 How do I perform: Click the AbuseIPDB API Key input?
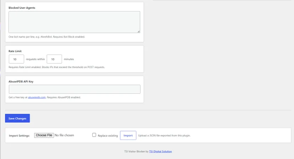pyautogui.click(x=74, y=89)
